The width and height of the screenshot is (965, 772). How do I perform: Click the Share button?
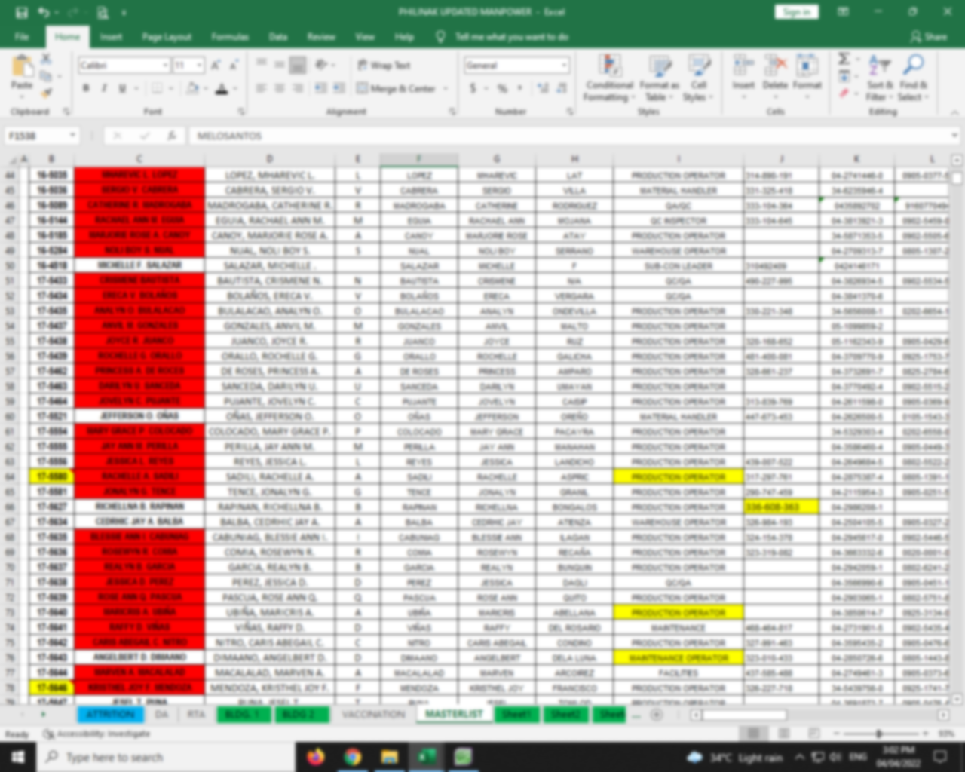(928, 36)
